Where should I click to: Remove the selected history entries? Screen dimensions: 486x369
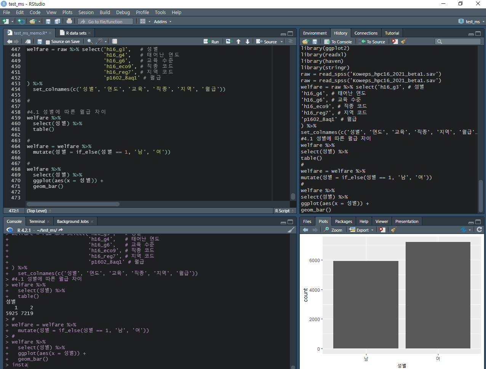pyautogui.click(x=395, y=41)
